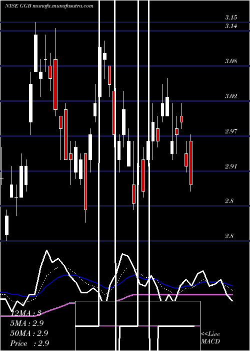This screenshot has width=250, height=351.
Task: Select the 50MA : 2.9 legend entry
Action: 29,333
